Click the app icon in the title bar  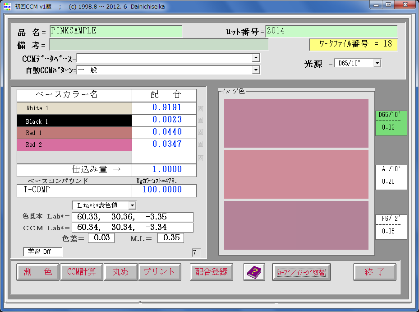(x=7, y=6)
